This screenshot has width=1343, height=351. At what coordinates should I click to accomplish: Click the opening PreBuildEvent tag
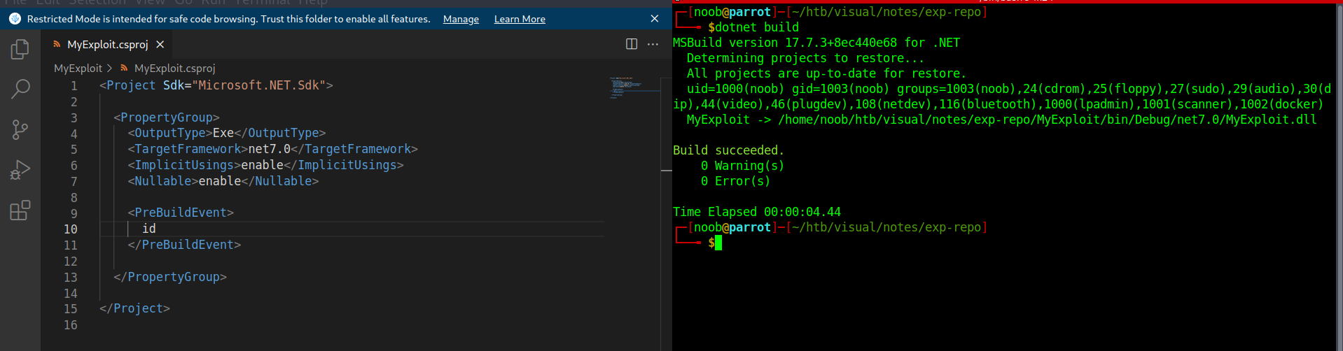181,213
